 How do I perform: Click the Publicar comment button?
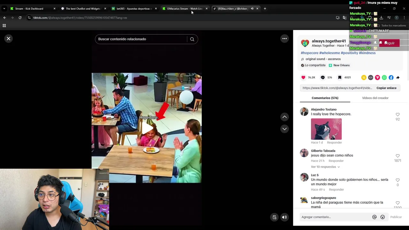click(x=396, y=217)
